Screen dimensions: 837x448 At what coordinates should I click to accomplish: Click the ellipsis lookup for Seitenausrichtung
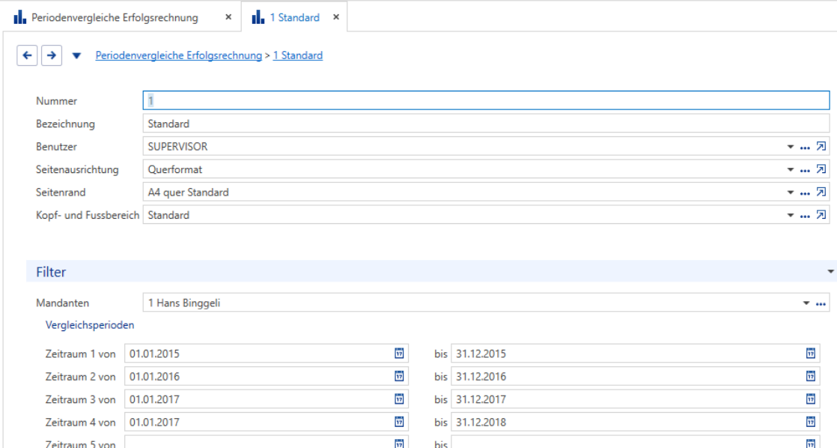pos(805,170)
